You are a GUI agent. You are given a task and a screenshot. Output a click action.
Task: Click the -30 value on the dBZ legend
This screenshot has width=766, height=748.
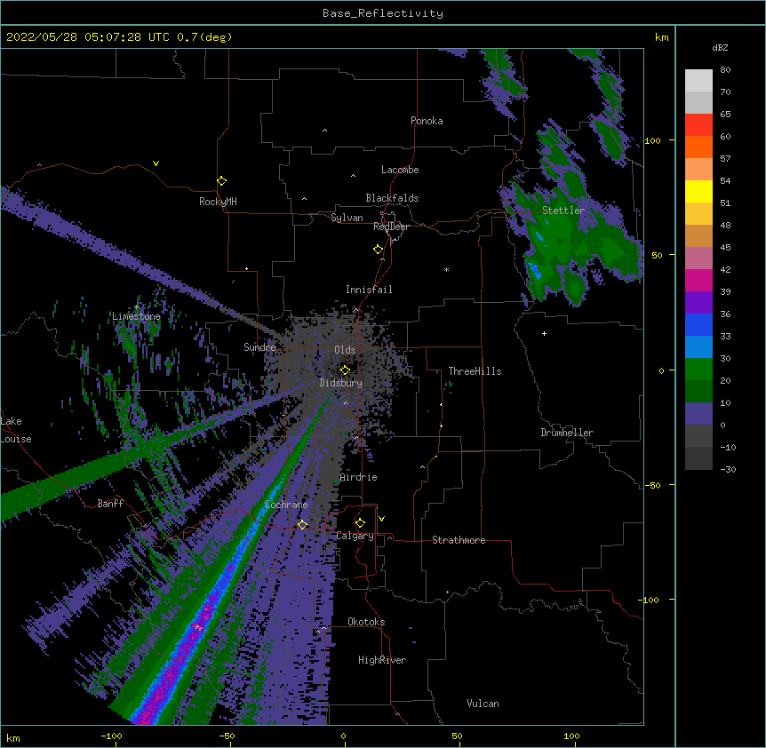tap(728, 469)
